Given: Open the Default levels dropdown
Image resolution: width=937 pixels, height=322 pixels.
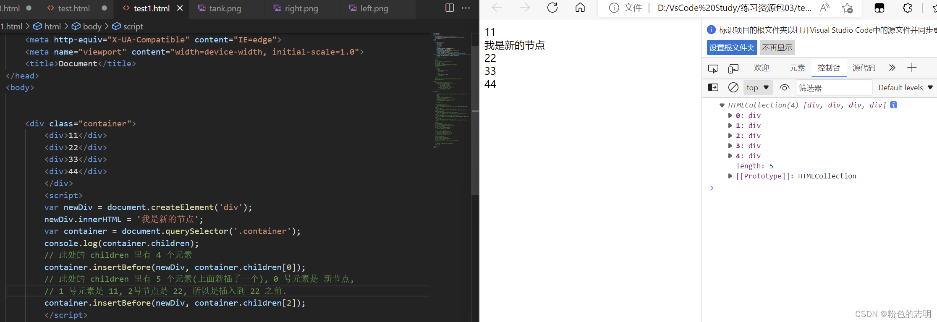Looking at the screenshot, I should (906, 87).
